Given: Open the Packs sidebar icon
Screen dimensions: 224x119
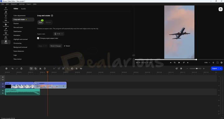Looking at the screenshot, I should [6, 38].
